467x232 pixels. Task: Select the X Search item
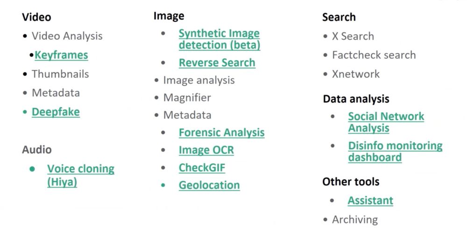353,36
